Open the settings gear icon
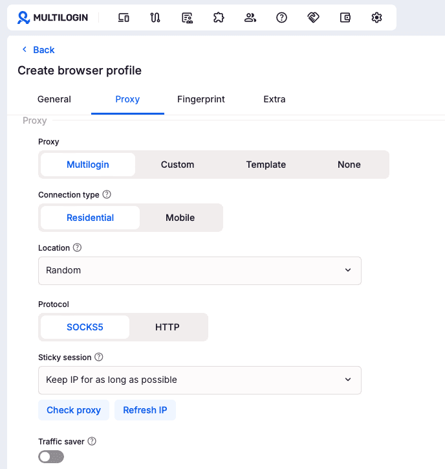The width and height of the screenshot is (445, 469). tap(376, 17)
